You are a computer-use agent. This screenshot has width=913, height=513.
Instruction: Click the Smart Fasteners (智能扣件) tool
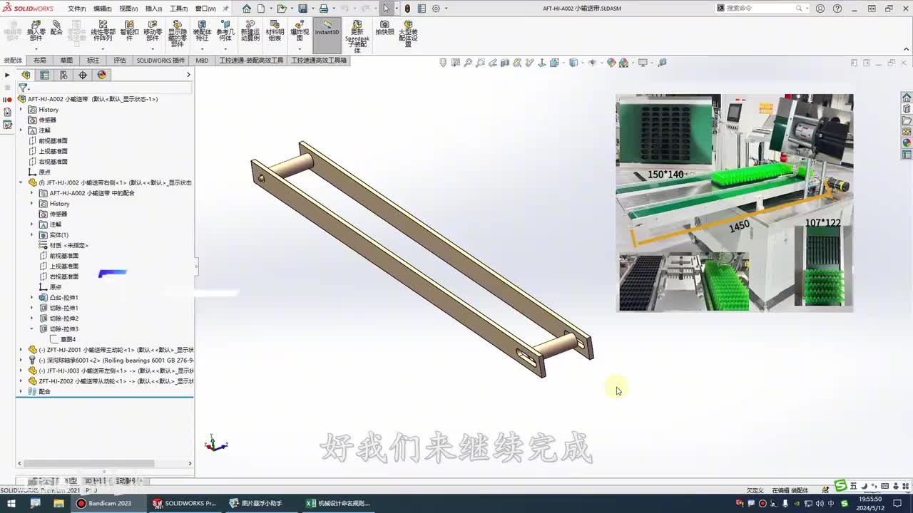[x=129, y=32]
